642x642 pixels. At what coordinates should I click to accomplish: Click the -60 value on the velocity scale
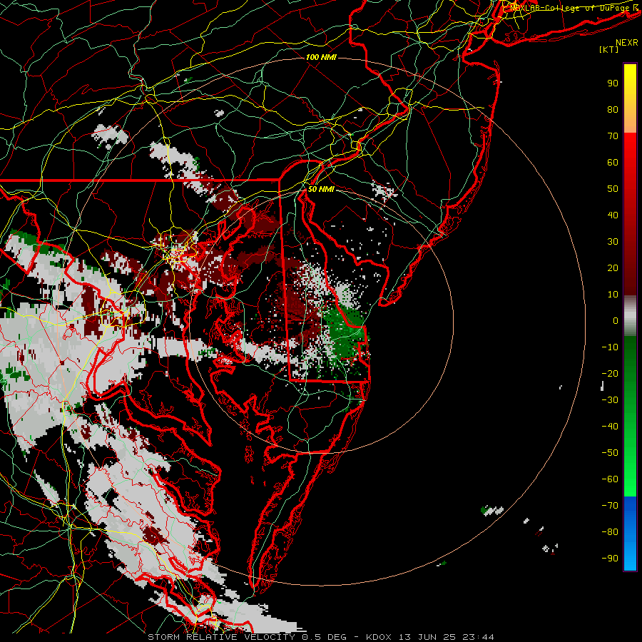(610, 479)
